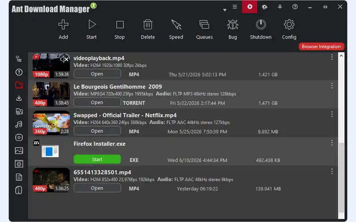Open more options for Firefox Installer.exe

(x=332, y=143)
